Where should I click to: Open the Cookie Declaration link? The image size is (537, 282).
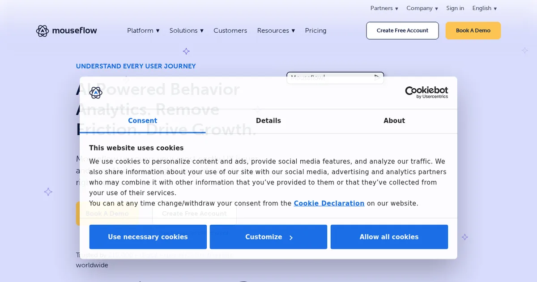coord(329,203)
